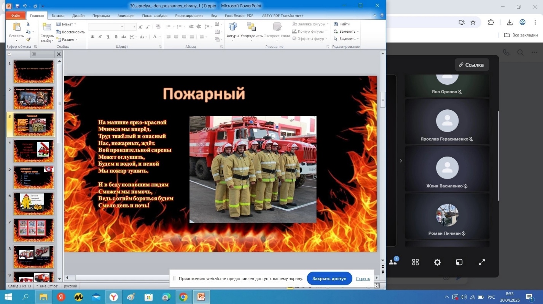Toggle Underline (Ч) formatting

pyautogui.click(x=108, y=37)
